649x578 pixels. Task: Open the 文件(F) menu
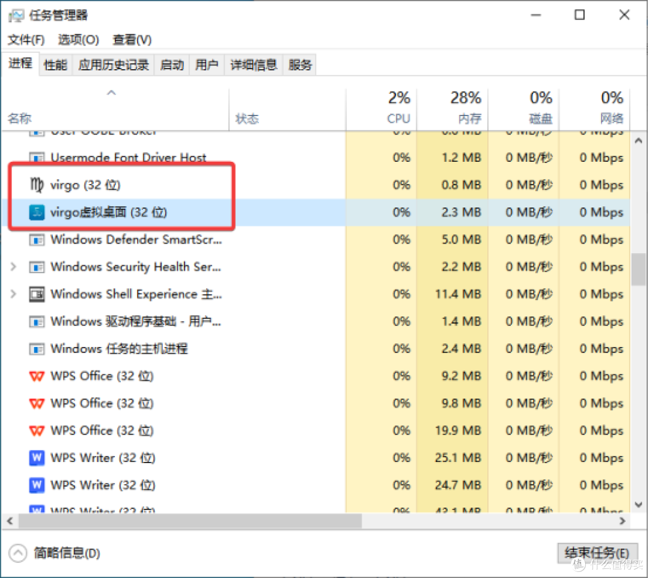pyautogui.click(x=26, y=40)
